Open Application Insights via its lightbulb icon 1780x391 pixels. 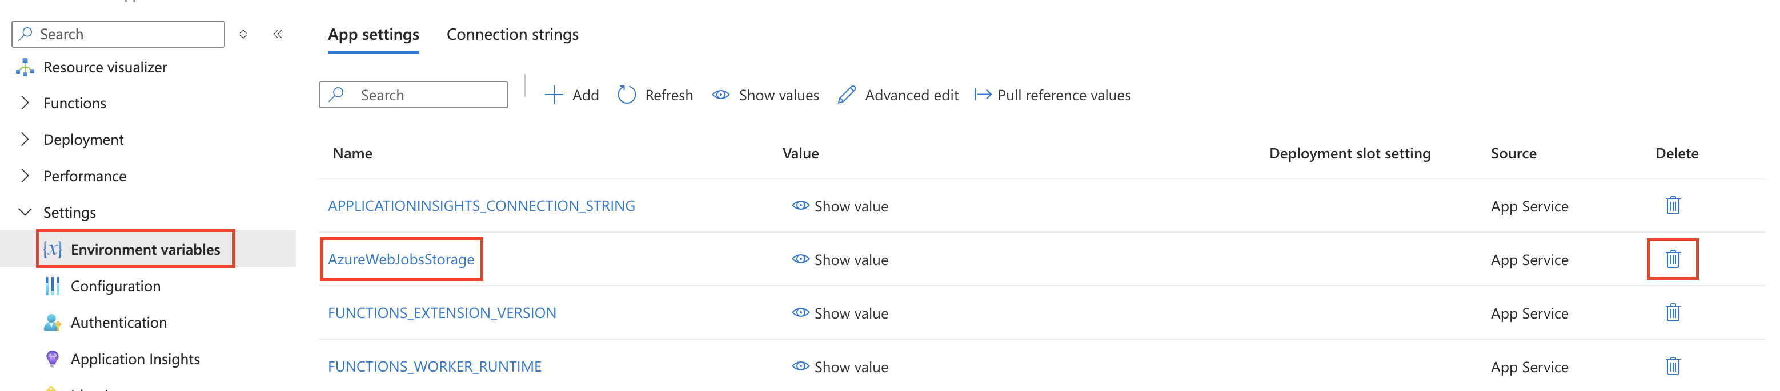[52, 359]
